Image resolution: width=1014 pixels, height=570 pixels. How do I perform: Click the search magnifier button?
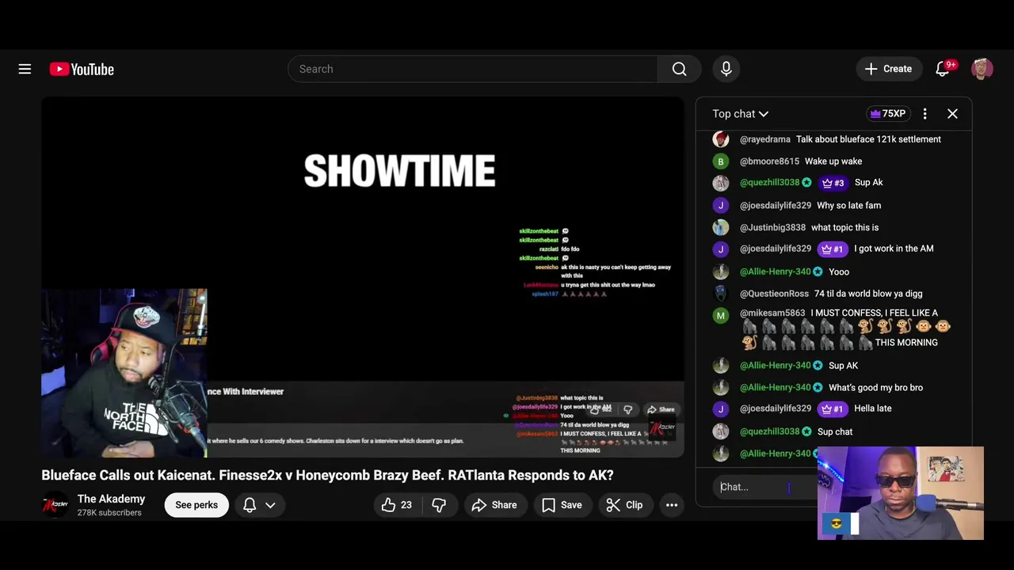coord(679,69)
